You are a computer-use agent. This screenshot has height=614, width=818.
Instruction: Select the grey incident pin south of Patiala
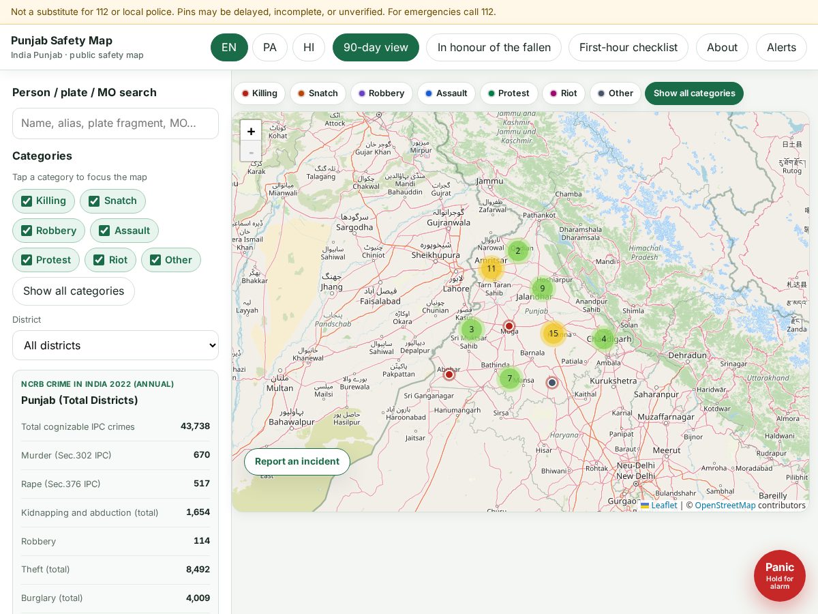point(552,383)
